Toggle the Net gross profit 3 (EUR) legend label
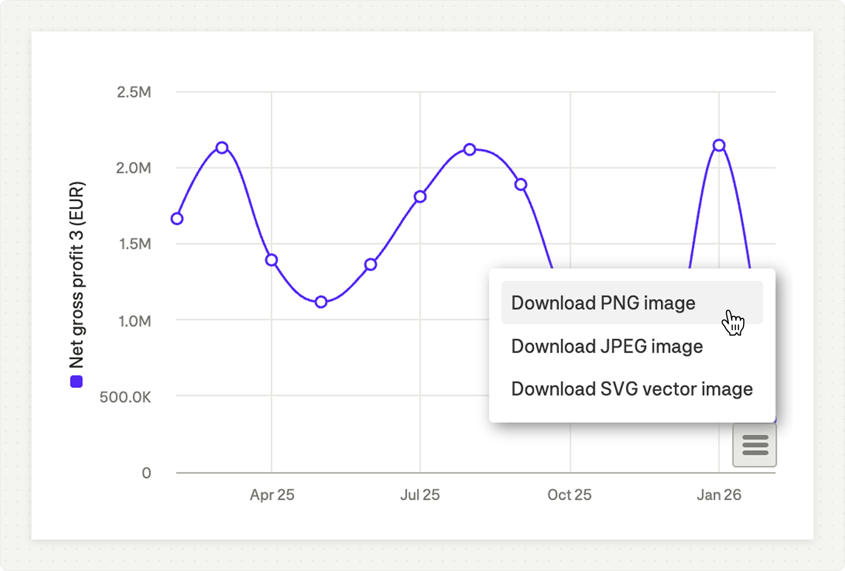This screenshot has width=845, height=571. point(76,275)
